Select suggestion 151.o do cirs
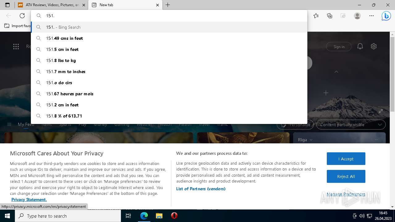The height and width of the screenshot is (222, 395). (x=169, y=83)
